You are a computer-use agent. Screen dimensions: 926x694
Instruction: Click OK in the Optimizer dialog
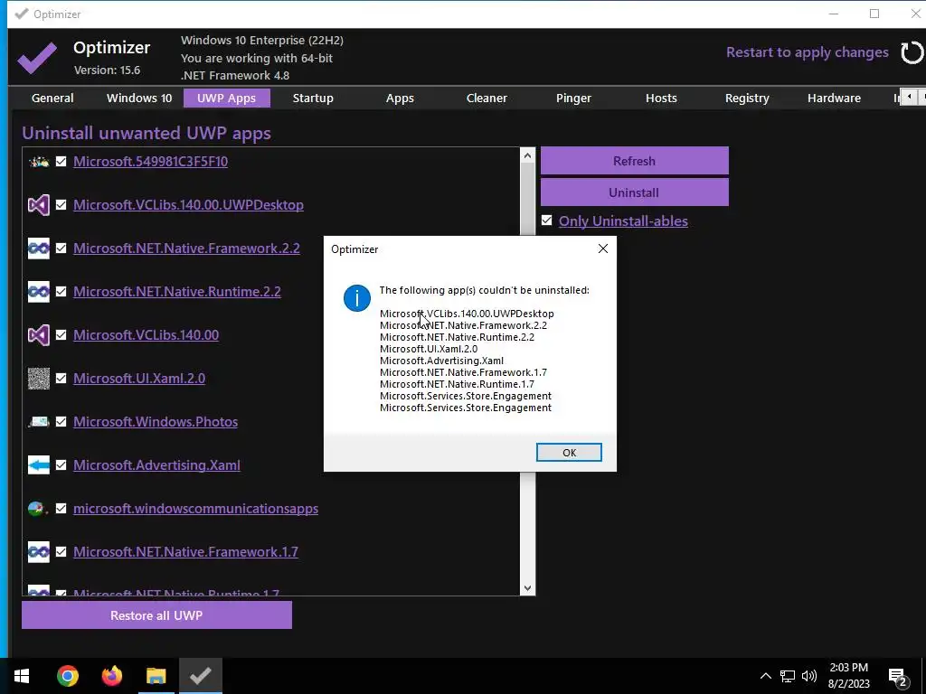click(569, 453)
